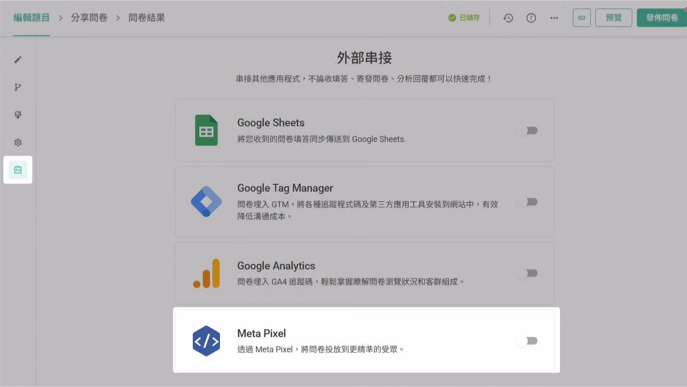Turn on the Meta Pixel switch
Screen dimensions: 687x387
click(527, 341)
